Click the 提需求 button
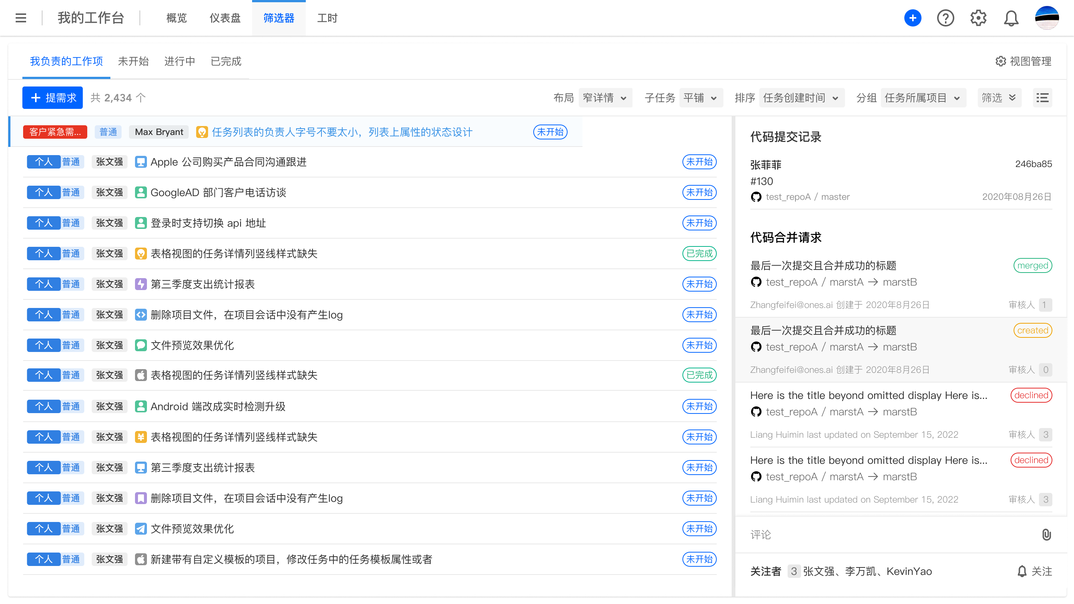The image size is (1074, 604). [x=53, y=98]
